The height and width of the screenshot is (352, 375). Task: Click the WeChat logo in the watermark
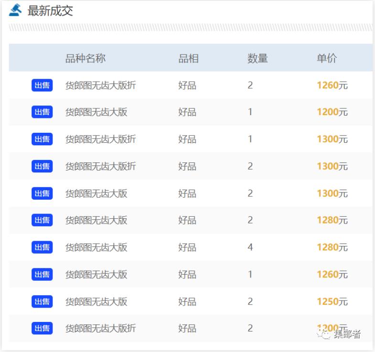pyautogui.click(x=325, y=334)
